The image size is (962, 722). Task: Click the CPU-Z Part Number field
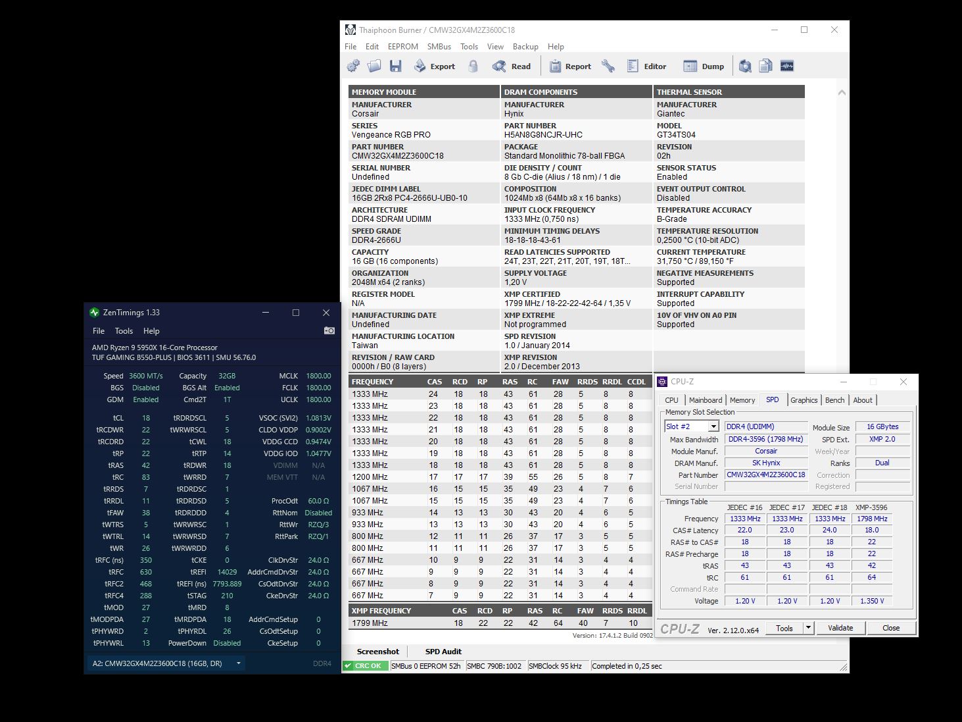click(766, 475)
